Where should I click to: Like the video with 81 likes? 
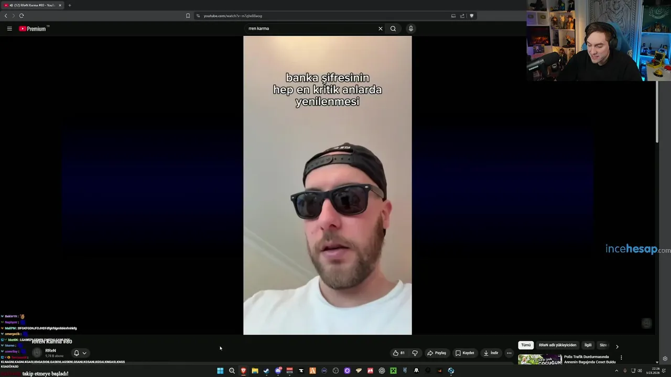click(399, 353)
